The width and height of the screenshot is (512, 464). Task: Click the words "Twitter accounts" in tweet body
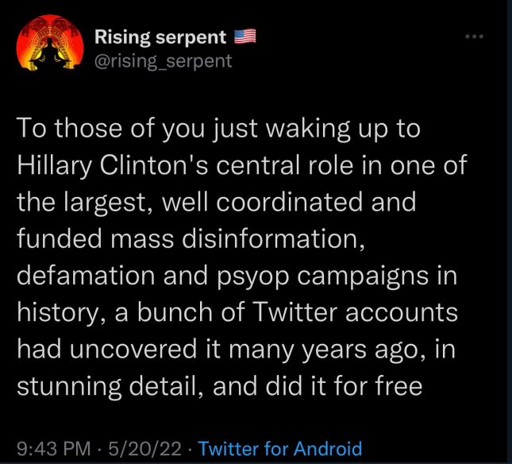click(x=356, y=312)
